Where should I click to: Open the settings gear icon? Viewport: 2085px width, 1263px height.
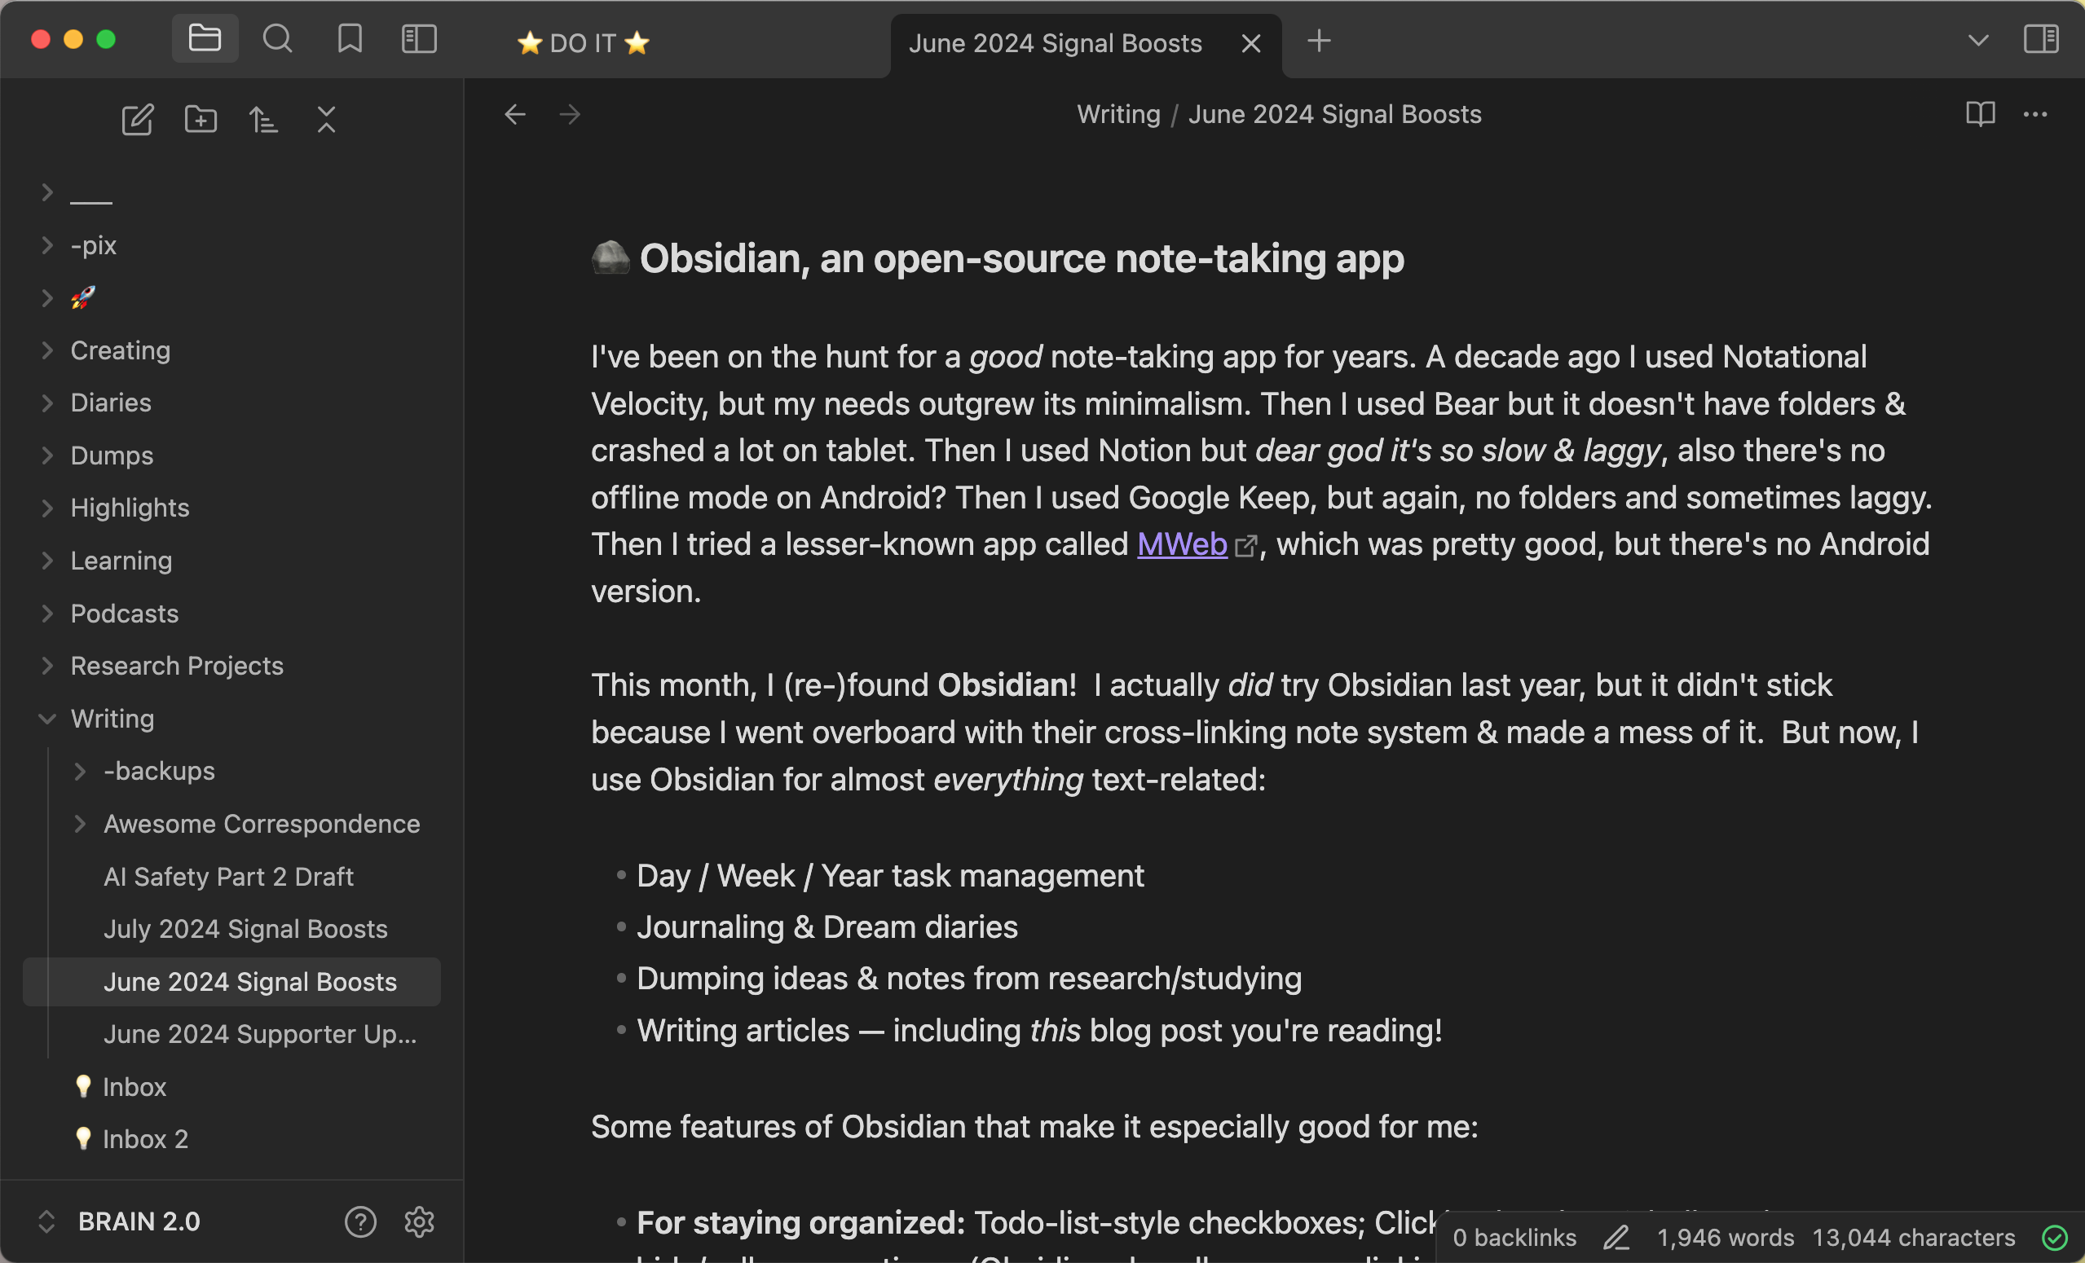(419, 1221)
